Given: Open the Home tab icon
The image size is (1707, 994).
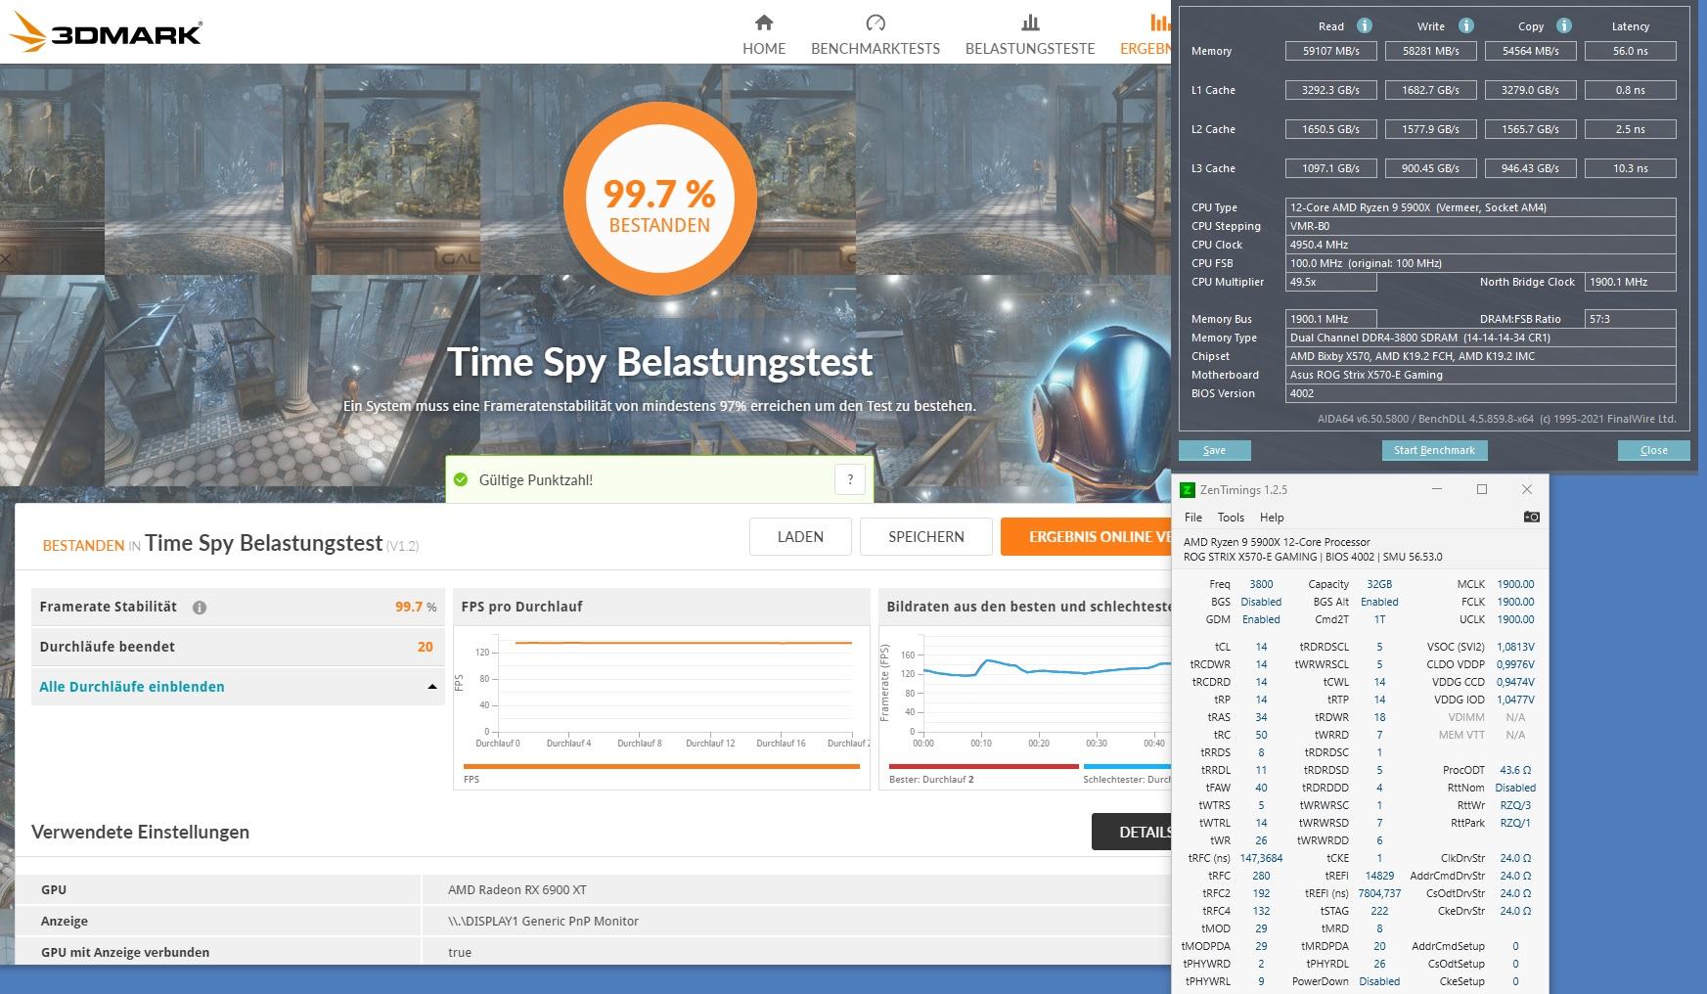Looking at the screenshot, I should point(764,23).
